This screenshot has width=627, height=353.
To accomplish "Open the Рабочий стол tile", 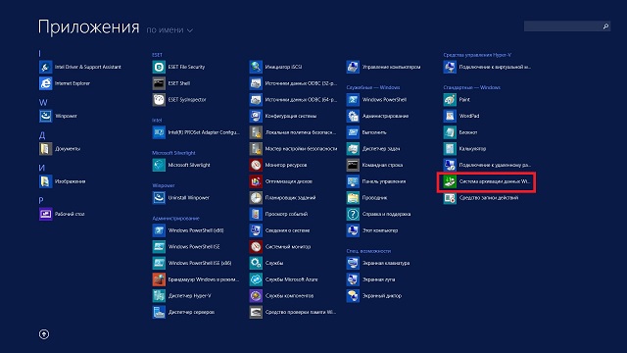I will click(62, 214).
